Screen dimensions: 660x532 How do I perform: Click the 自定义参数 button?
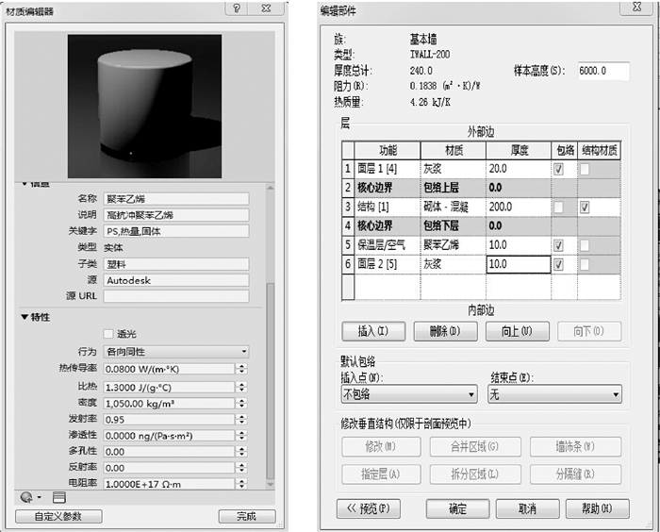[x=58, y=516]
